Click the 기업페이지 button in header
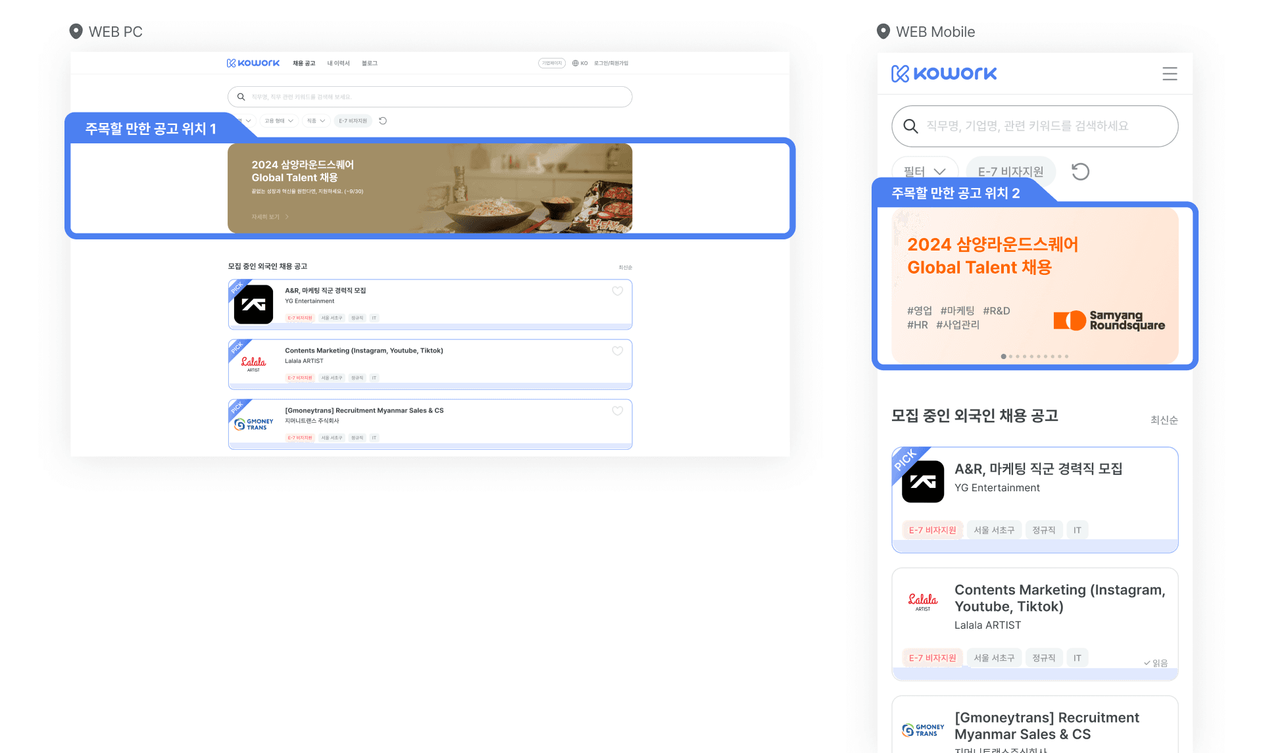The width and height of the screenshot is (1263, 753). click(552, 63)
